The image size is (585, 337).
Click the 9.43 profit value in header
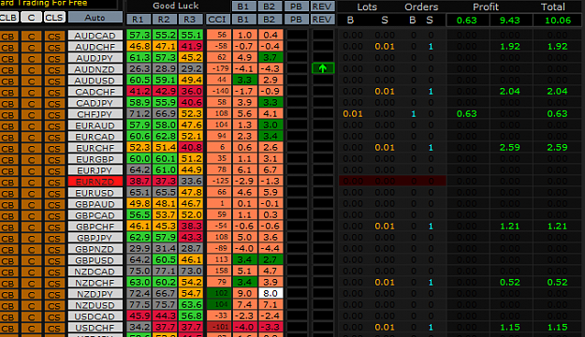pos(509,21)
